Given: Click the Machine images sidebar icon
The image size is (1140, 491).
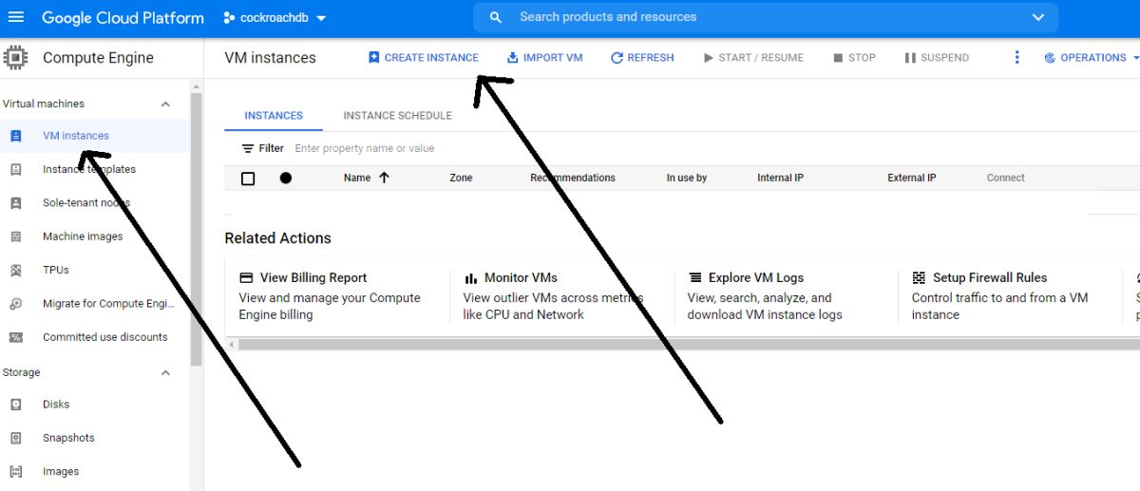Looking at the screenshot, I should point(15,236).
